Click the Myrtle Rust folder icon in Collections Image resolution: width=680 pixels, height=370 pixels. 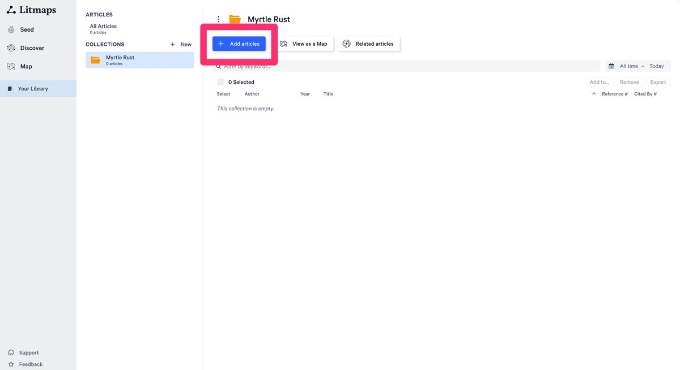pyautogui.click(x=96, y=60)
